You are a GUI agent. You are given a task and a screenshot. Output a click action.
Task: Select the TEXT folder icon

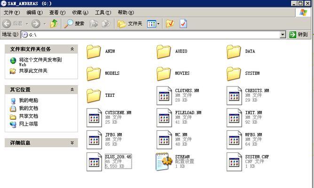pyautogui.click(x=94, y=96)
